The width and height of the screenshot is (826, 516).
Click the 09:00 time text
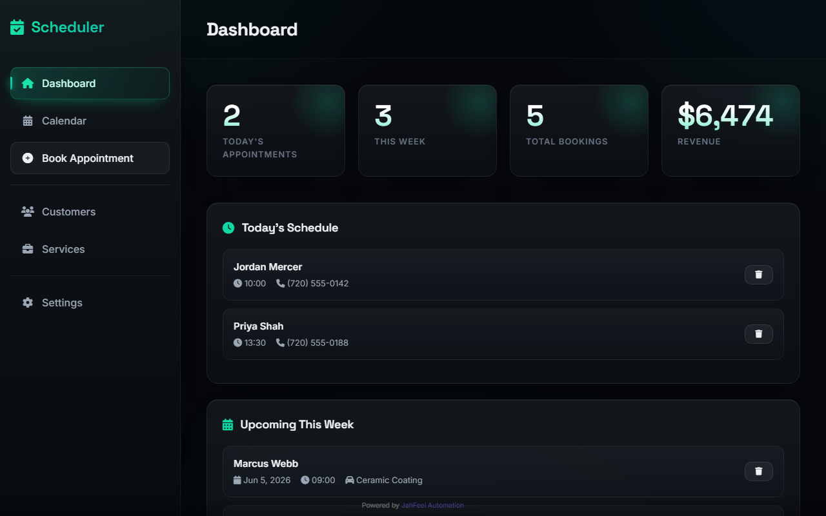(x=323, y=480)
